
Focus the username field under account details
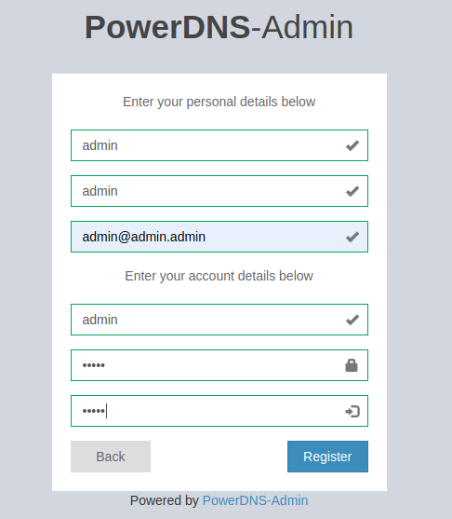pos(219,320)
